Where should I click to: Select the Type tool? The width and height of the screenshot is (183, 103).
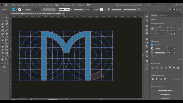click(x=3, y=27)
